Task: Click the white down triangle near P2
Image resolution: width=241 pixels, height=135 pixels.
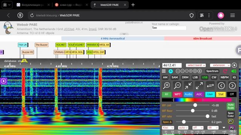Action: coord(224,127)
